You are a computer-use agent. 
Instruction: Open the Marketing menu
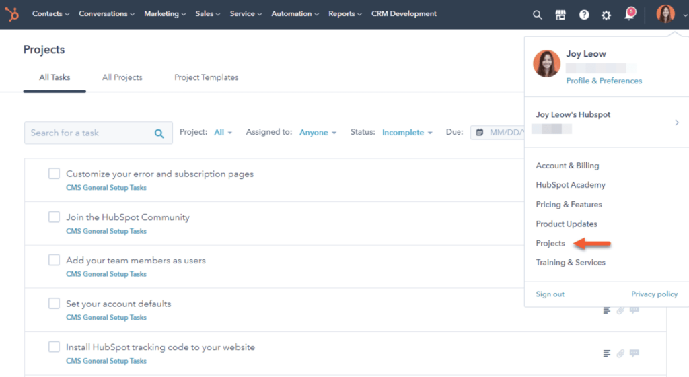[165, 14]
